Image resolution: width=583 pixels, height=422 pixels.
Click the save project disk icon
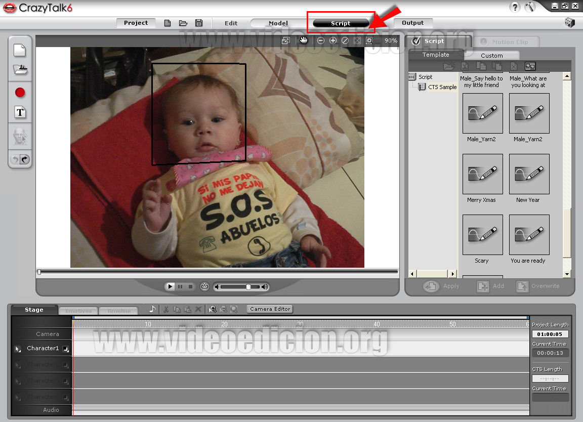tap(199, 23)
